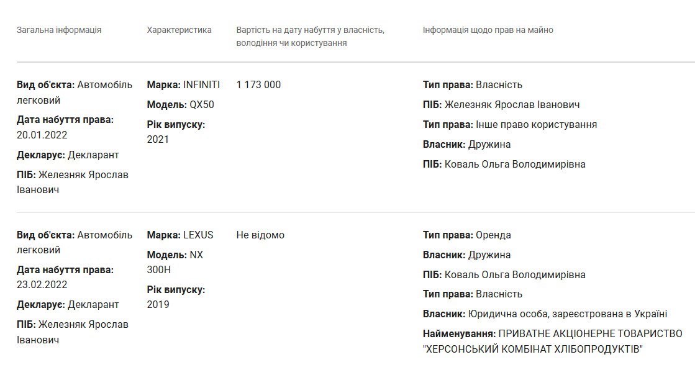Click the production year 2021
Viewport: 695px width, 375px height.
[x=158, y=139]
